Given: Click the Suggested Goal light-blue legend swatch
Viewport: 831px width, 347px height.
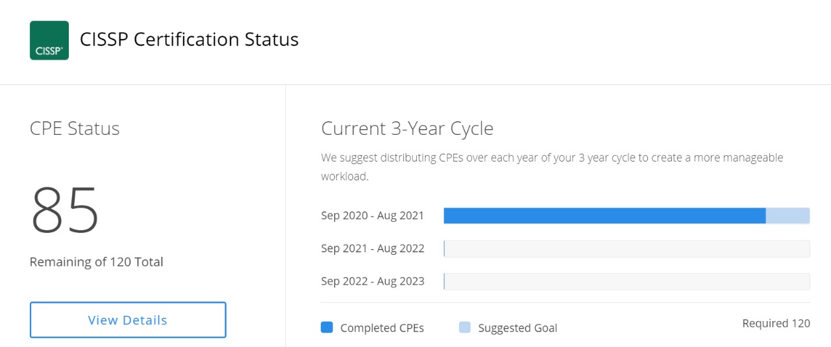Looking at the screenshot, I should (x=465, y=328).
